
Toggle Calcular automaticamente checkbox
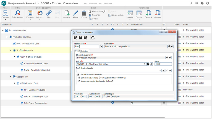click(x=78, y=75)
